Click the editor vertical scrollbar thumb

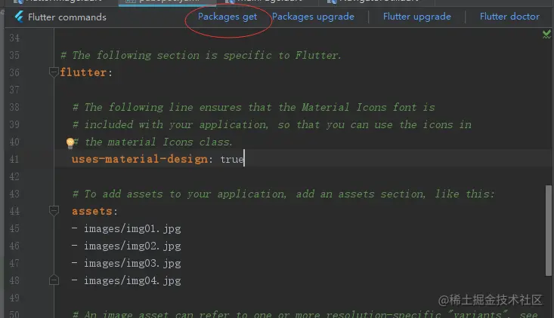(x=549, y=231)
